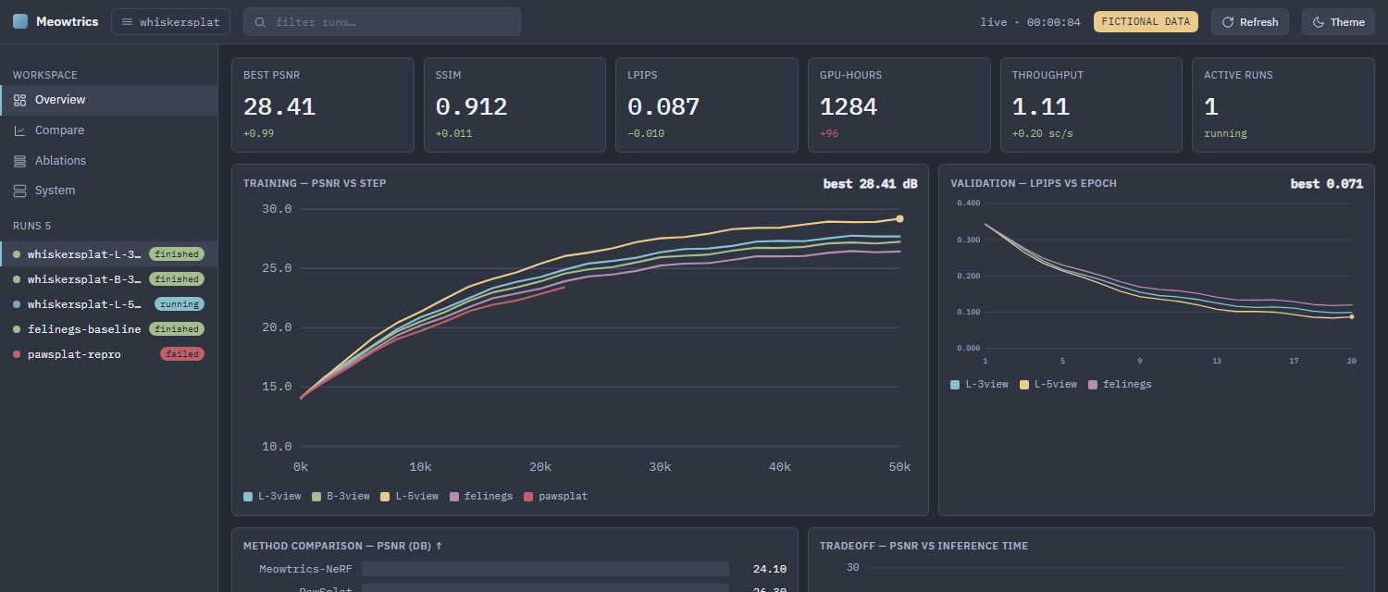Click the Ablations stack icon
The image size is (1388, 592).
19,161
